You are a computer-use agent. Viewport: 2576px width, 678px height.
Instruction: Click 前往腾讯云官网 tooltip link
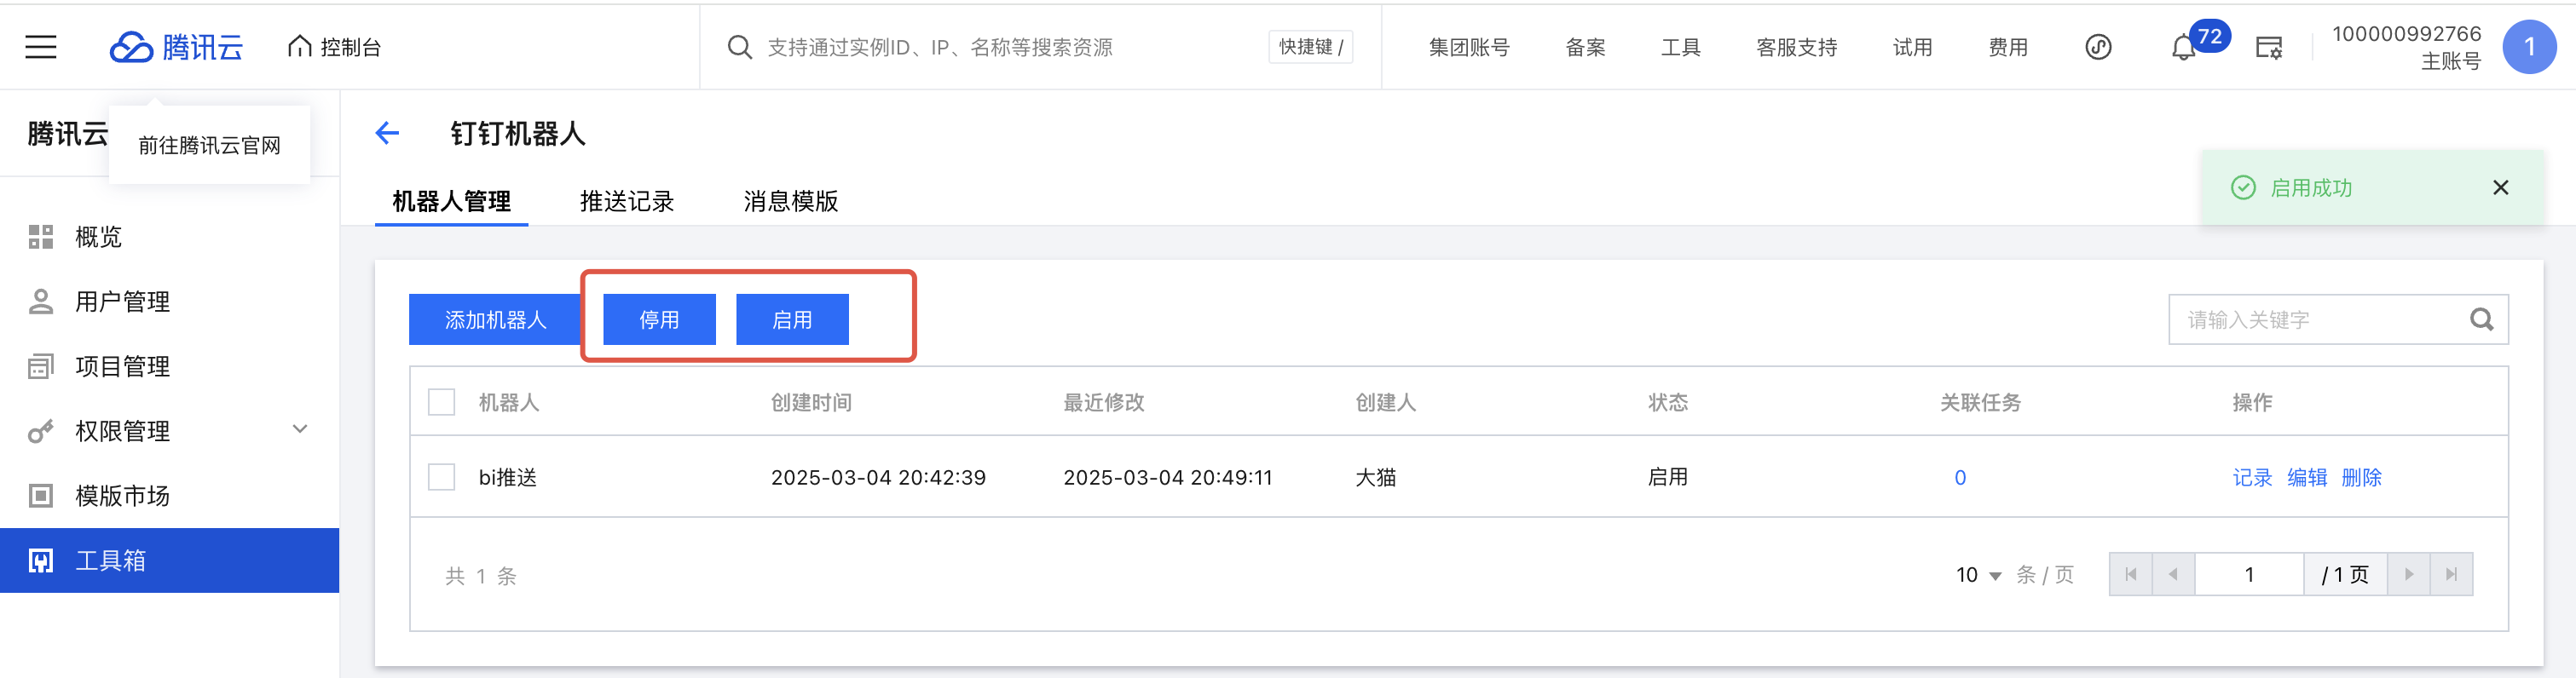pyautogui.click(x=209, y=145)
